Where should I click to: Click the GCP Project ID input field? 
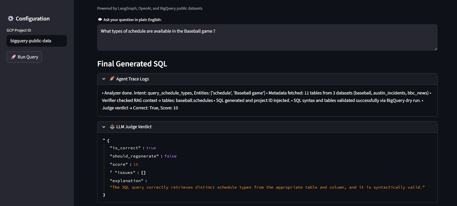(37, 41)
